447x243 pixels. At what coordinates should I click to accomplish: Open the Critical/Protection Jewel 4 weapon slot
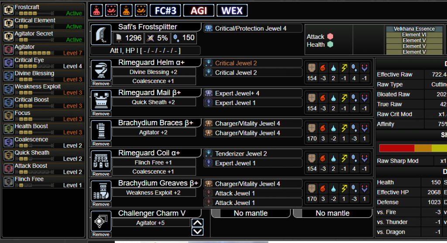253,28
